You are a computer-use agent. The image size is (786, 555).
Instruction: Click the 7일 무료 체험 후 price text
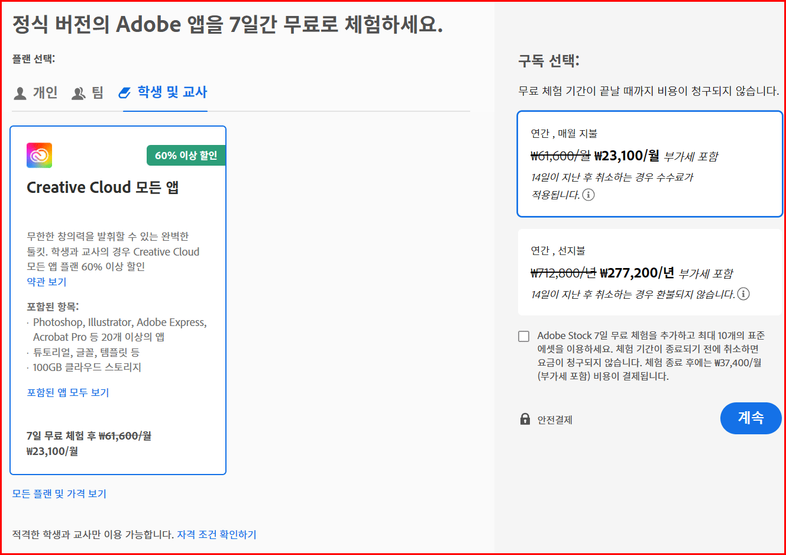point(89,444)
